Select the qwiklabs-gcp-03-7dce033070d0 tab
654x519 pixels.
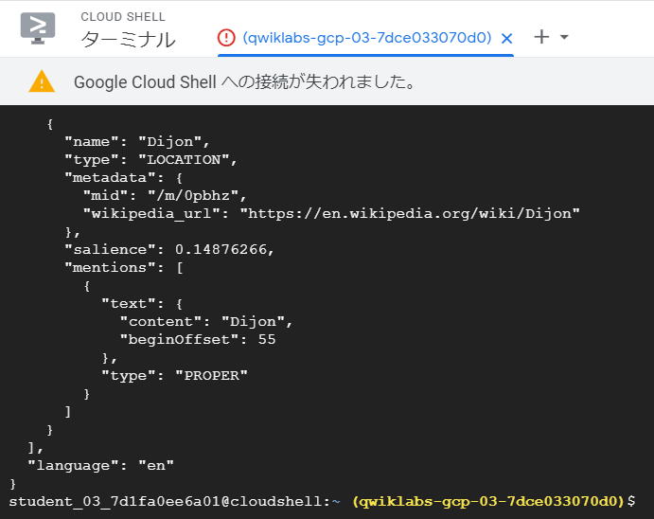click(367, 38)
